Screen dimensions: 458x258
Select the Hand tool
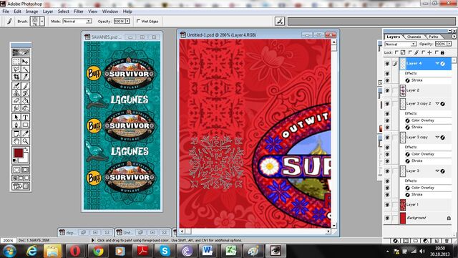(x=16, y=141)
